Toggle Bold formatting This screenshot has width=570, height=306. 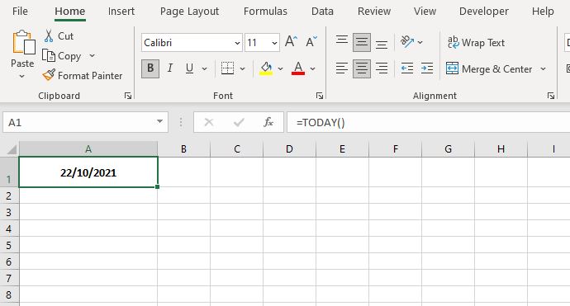[x=150, y=68]
